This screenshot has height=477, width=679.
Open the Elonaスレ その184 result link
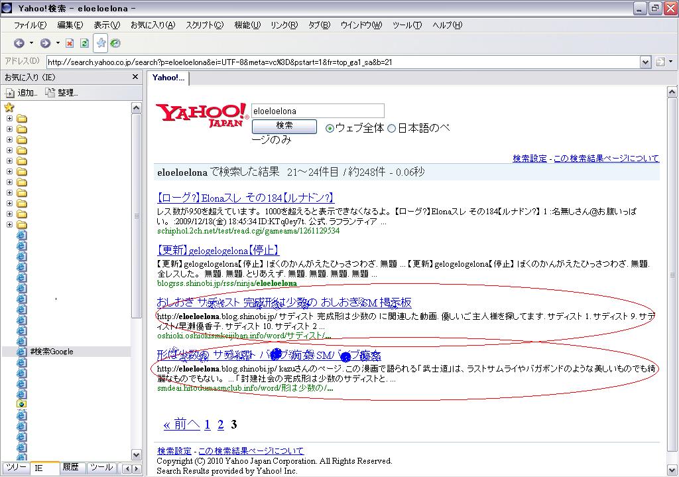245,198
